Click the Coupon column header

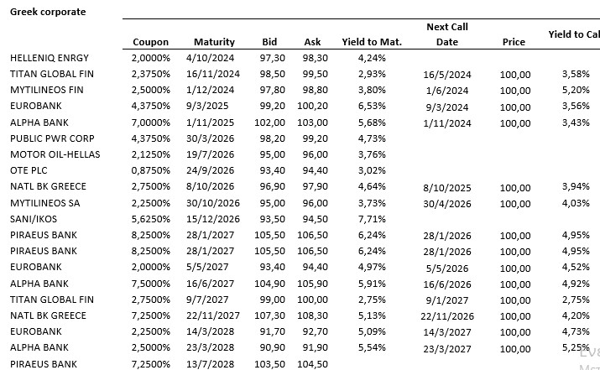tap(150, 42)
